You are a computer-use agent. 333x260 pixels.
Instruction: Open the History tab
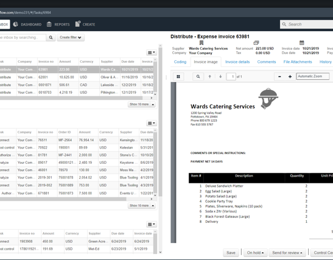pos(325,62)
